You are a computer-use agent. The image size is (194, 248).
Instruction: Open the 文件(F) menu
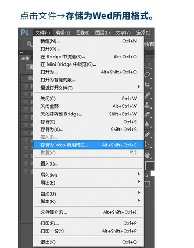(42, 33)
